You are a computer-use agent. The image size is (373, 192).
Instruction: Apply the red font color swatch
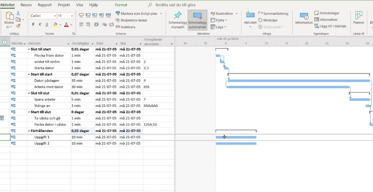click(x=66, y=25)
